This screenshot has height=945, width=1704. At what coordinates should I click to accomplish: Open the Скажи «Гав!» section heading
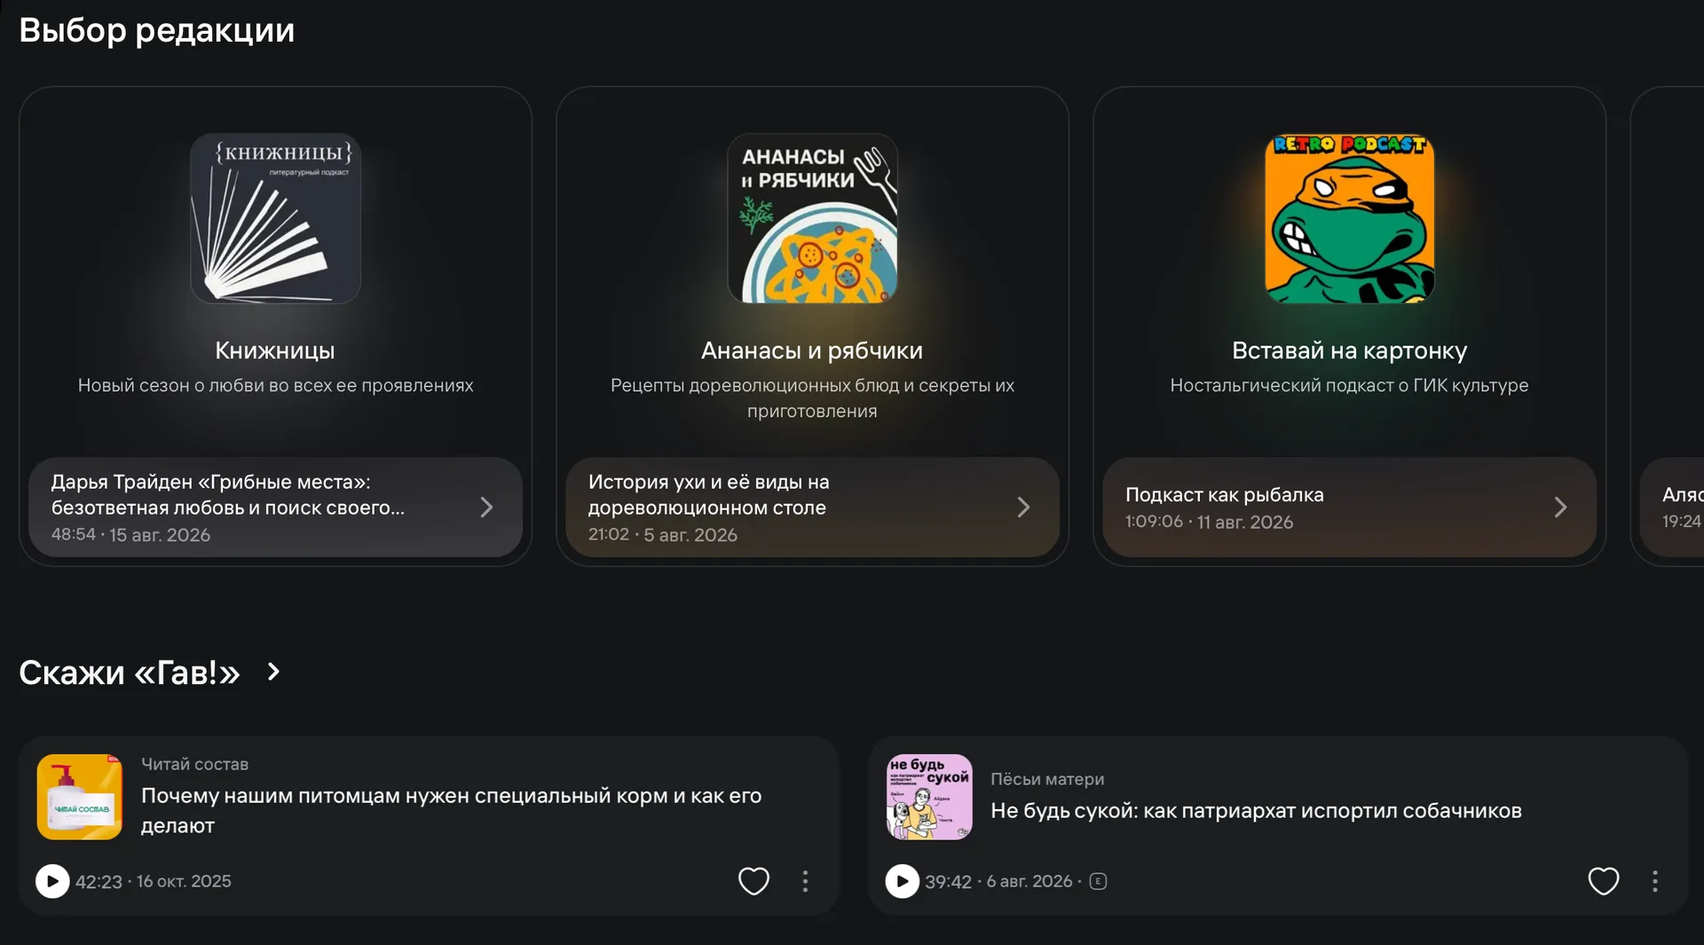coord(130,673)
